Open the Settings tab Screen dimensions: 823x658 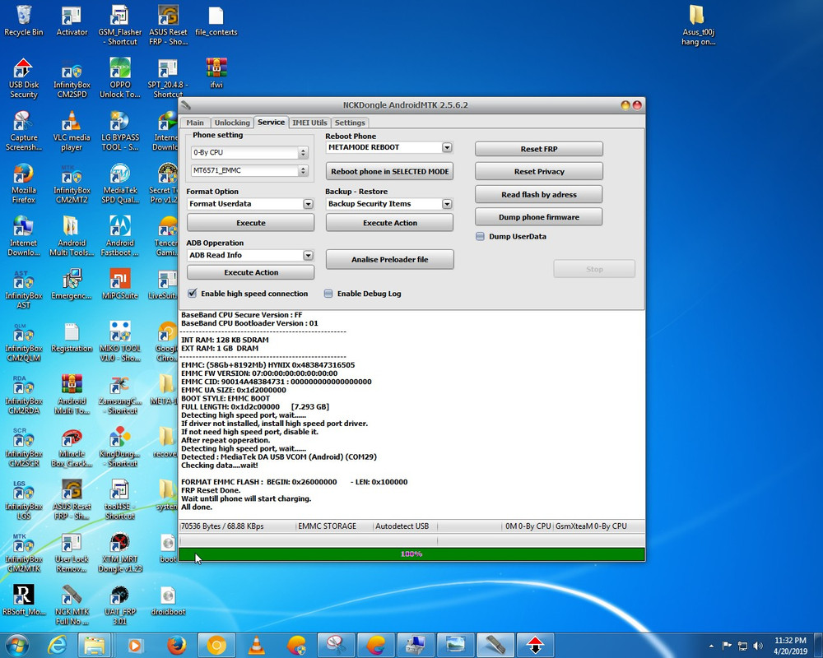[350, 123]
